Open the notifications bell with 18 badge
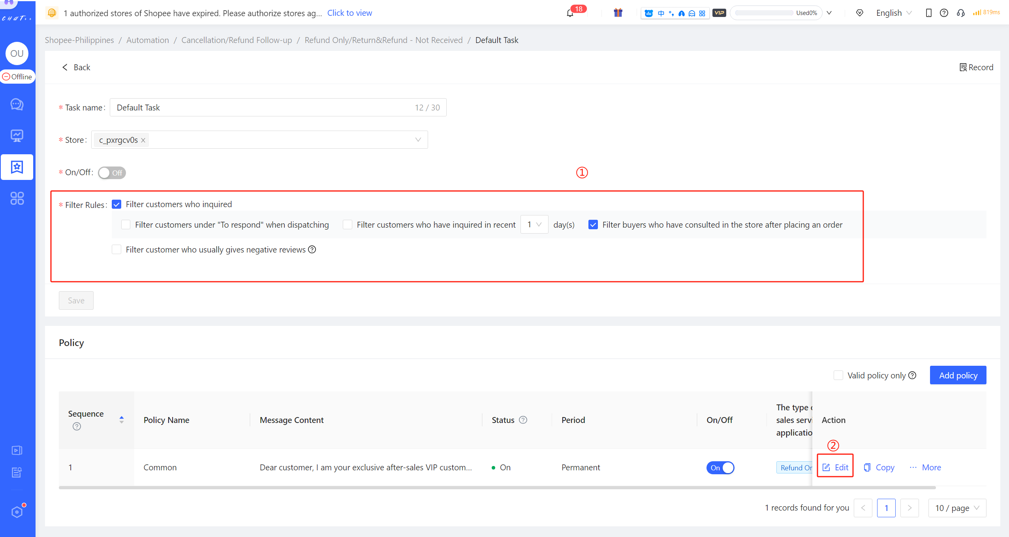The width and height of the screenshot is (1009, 537). pos(570,13)
